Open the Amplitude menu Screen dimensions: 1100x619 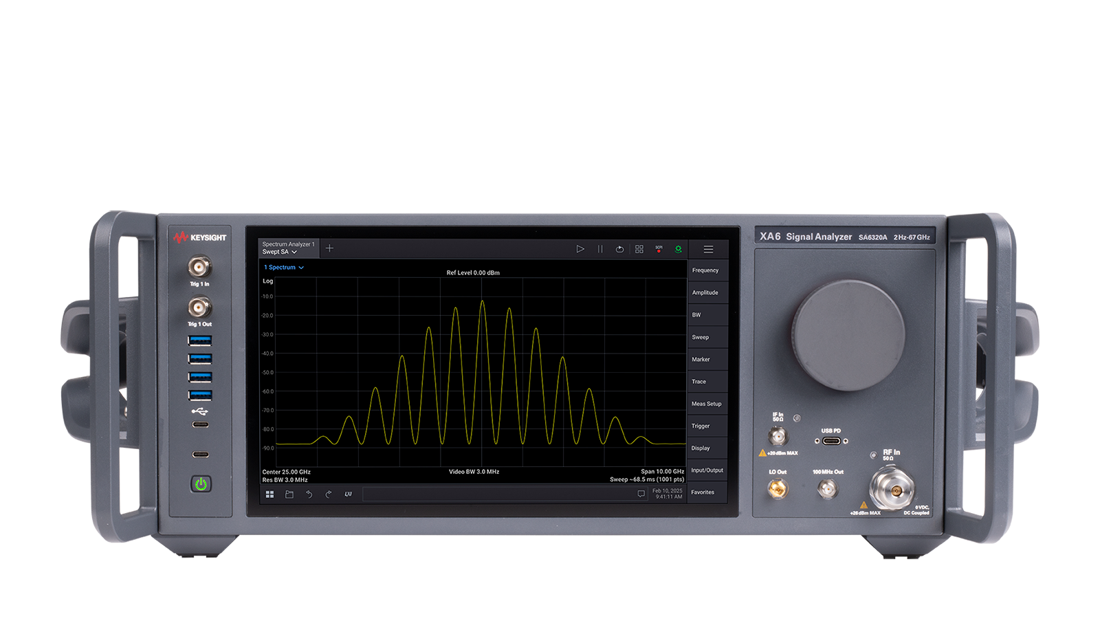[x=707, y=292]
